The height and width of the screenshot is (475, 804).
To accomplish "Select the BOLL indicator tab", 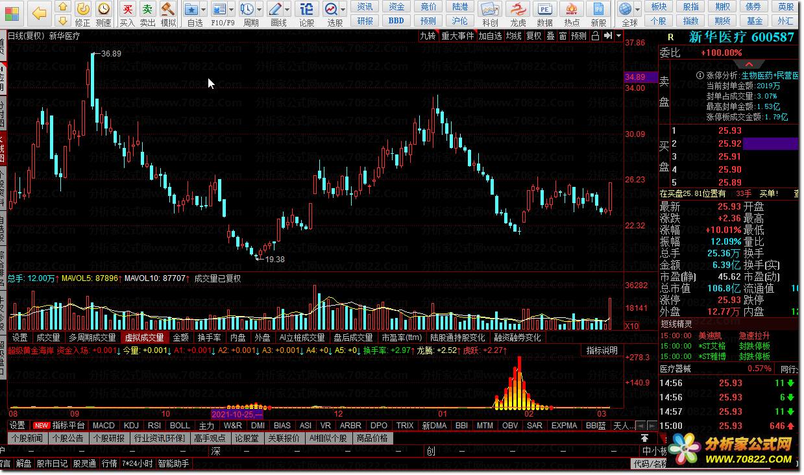I will (x=180, y=426).
